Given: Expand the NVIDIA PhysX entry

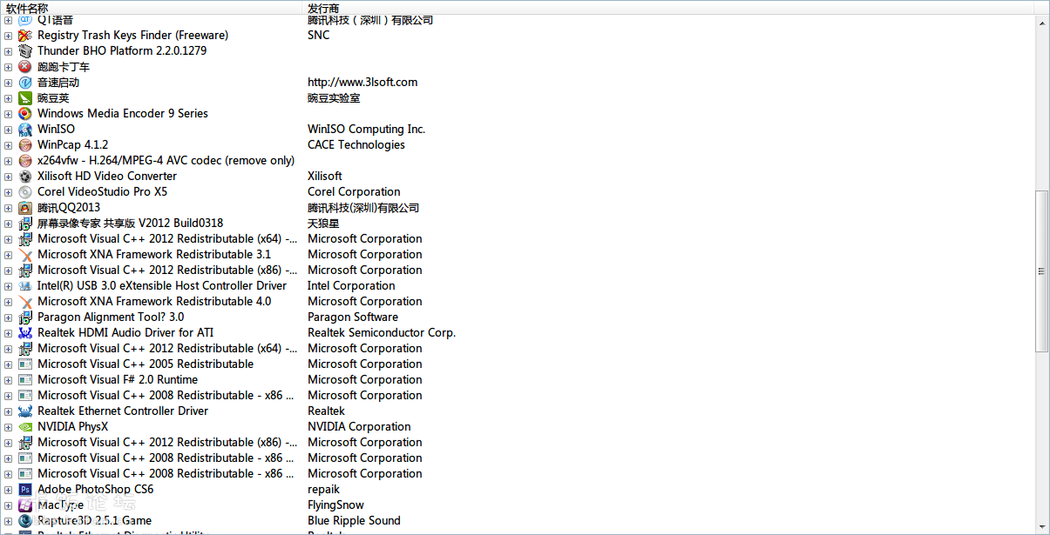Looking at the screenshot, I should [x=9, y=427].
